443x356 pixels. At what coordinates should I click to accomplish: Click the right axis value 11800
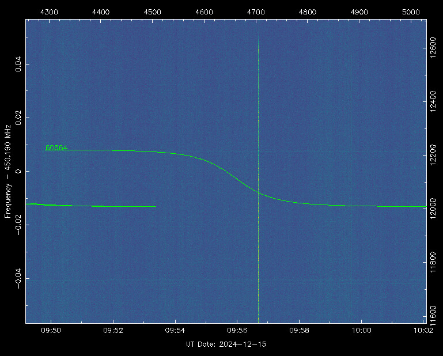(x=433, y=262)
